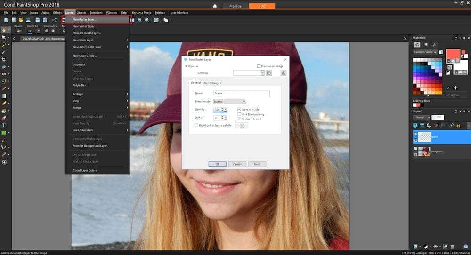Uncheck the Layer is visible checkbox
Viewport: 471px width, 255px height.
pyautogui.click(x=239, y=109)
